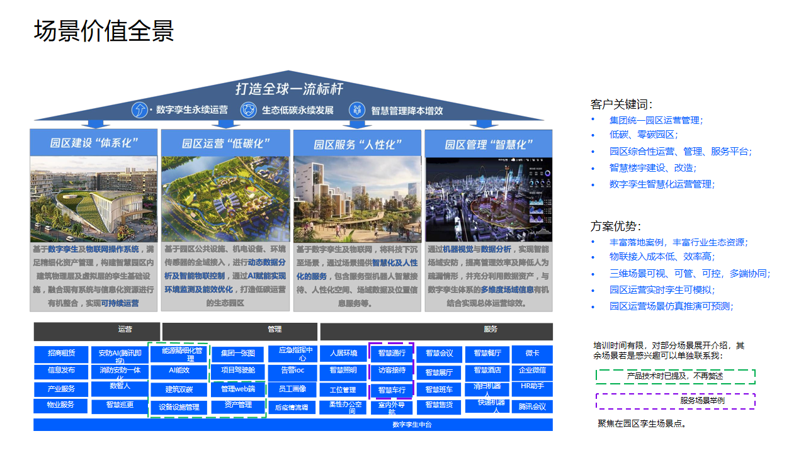Click the 能源精细化管理 box
806x453 pixels.
[179, 354]
